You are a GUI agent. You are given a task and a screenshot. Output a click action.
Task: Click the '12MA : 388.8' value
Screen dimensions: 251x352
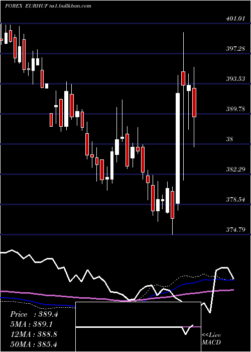pyautogui.click(x=34, y=334)
